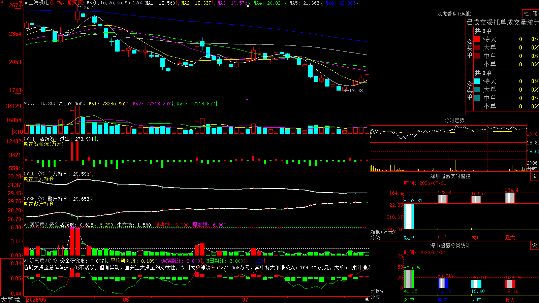This screenshot has width=539, height=303.
Task: Click the cyan 散户 bar showing -397.31
Action: 409,216
